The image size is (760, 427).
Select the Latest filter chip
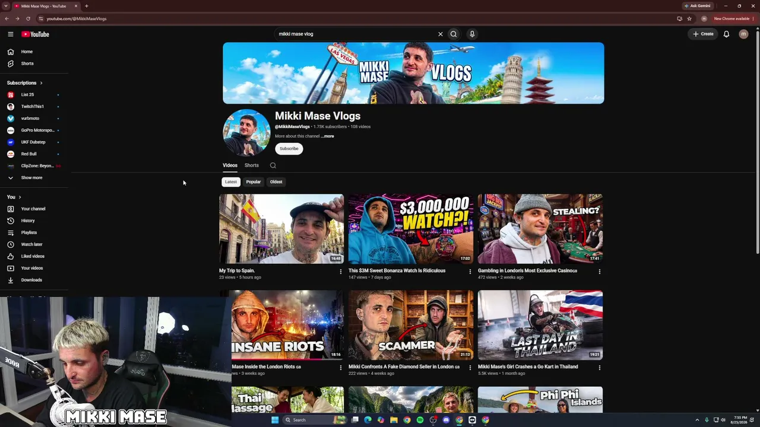click(x=231, y=182)
